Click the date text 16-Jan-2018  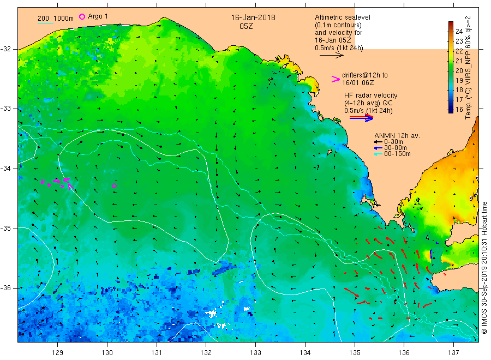click(x=253, y=17)
